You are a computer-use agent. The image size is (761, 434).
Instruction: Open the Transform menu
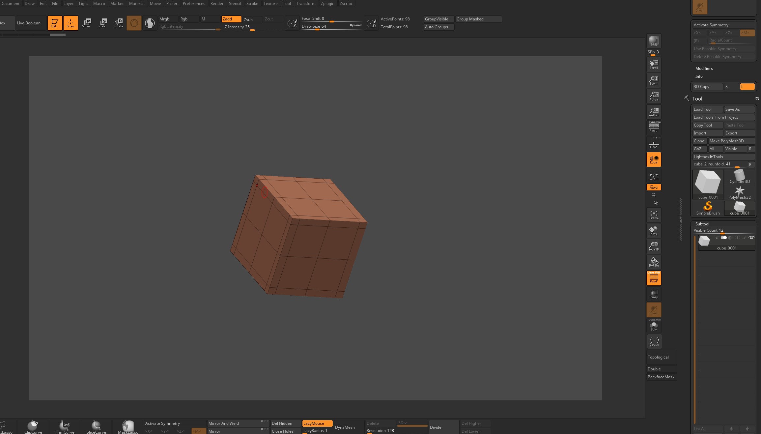tap(305, 3)
